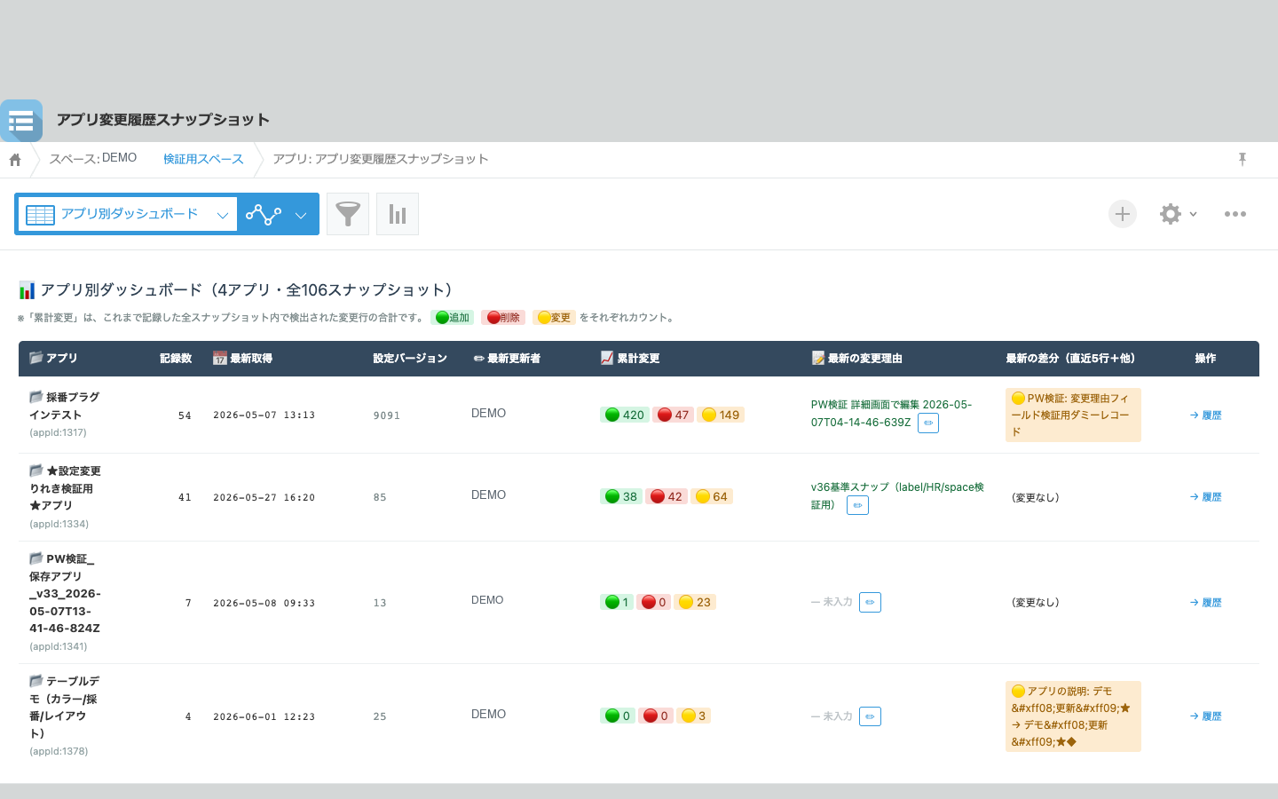Open app settings gear icon
1278x799 pixels.
pyautogui.click(x=1171, y=214)
